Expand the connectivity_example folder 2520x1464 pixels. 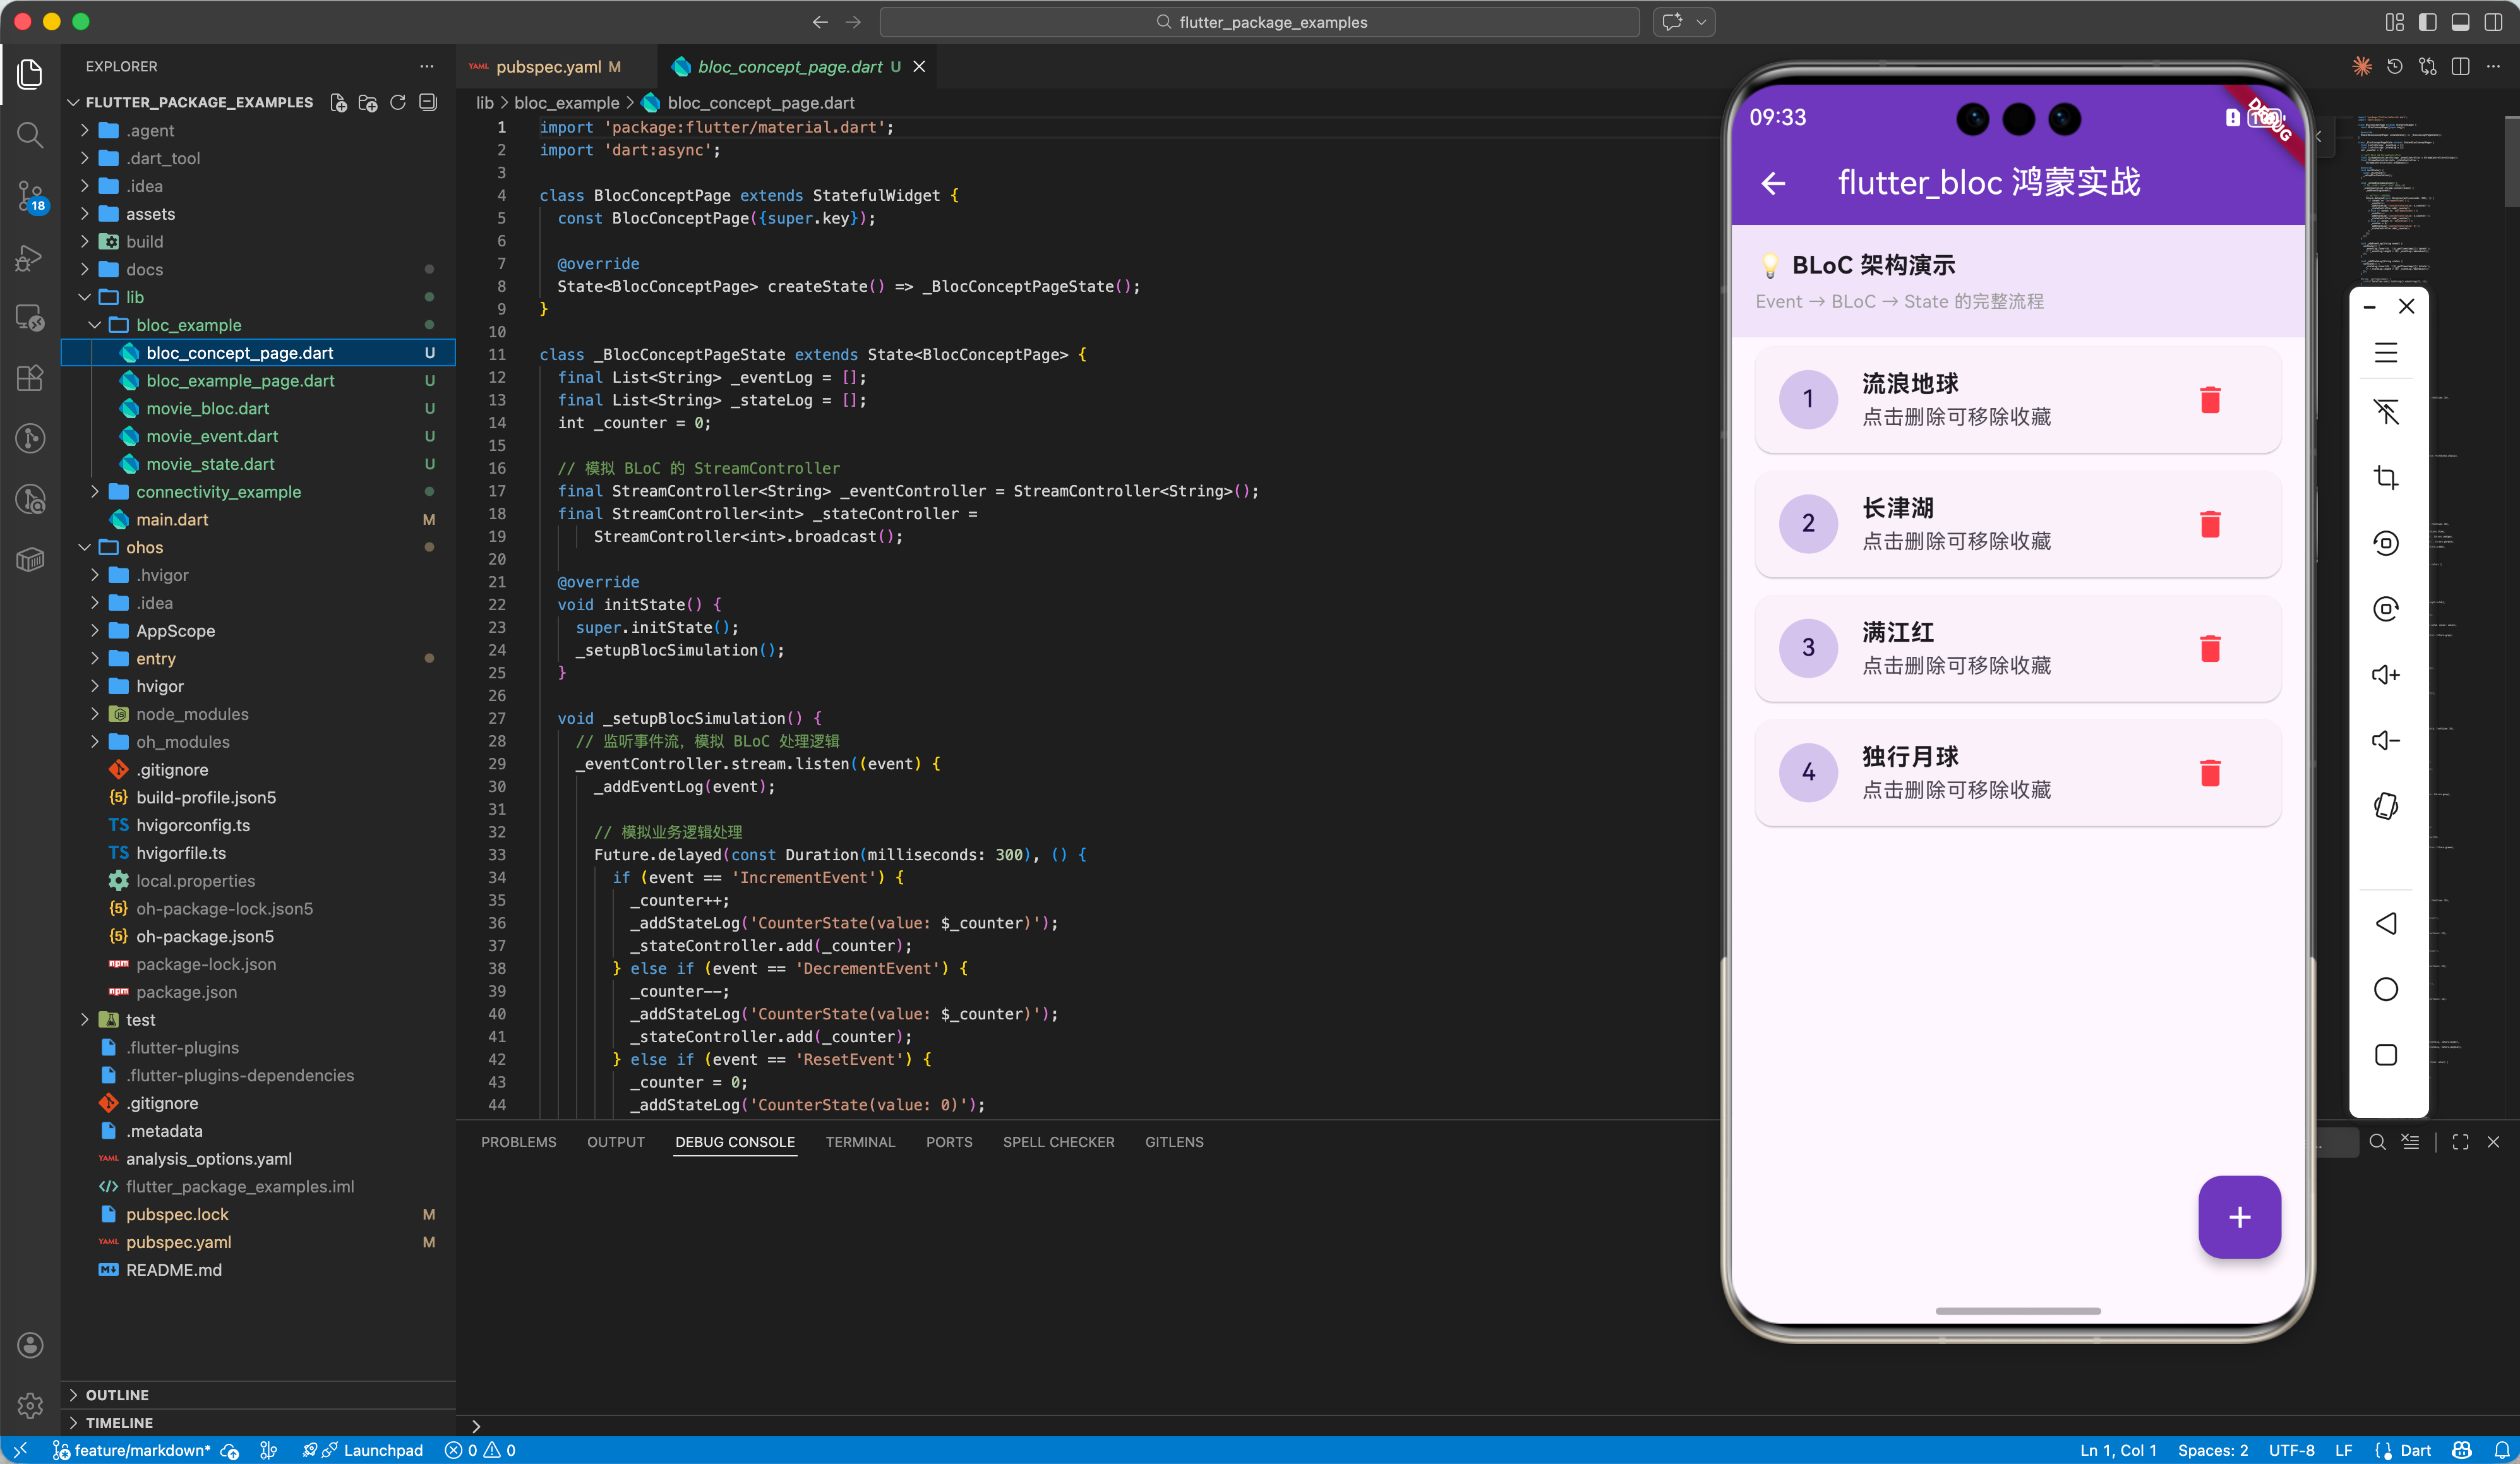click(x=218, y=492)
